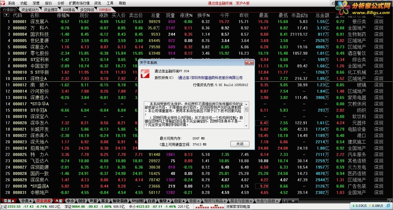
Task: Click scroll-up arrow in license text box
Action: point(246,104)
